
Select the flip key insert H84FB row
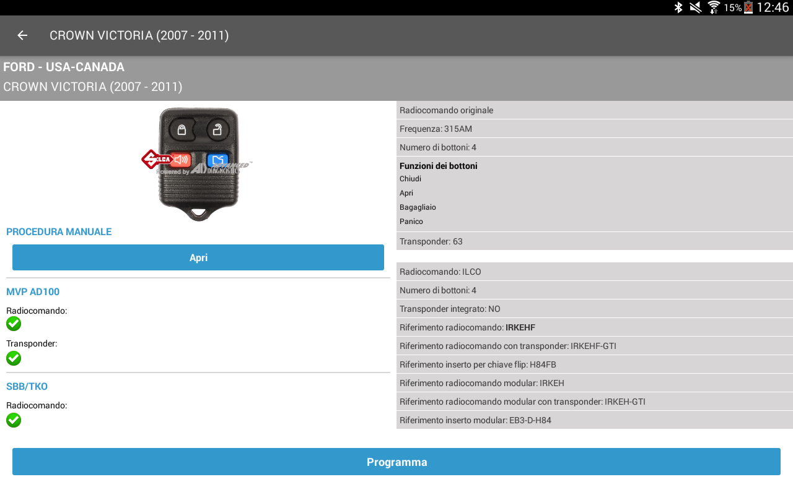click(595, 364)
